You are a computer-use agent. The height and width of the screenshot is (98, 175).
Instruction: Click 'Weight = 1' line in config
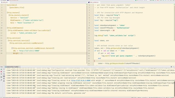pos(18,53)
